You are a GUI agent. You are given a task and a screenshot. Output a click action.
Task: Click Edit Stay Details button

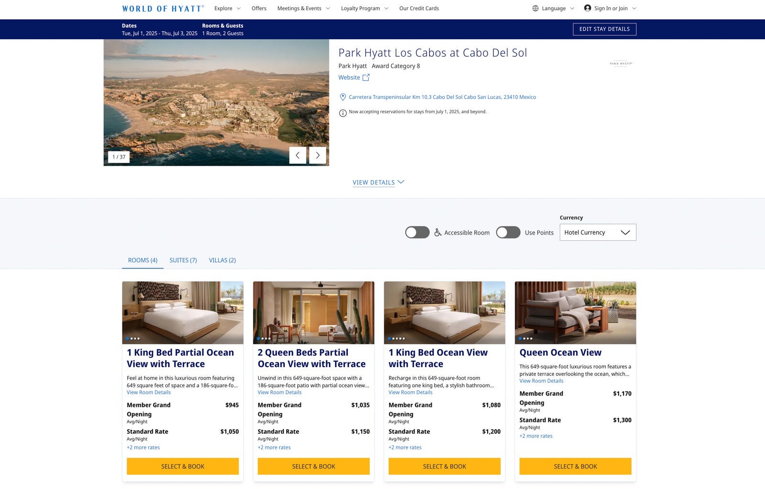pyautogui.click(x=604, y=29)
